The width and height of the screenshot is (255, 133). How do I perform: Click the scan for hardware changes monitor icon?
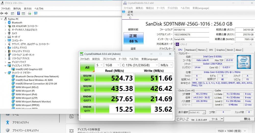coord(36,13)
